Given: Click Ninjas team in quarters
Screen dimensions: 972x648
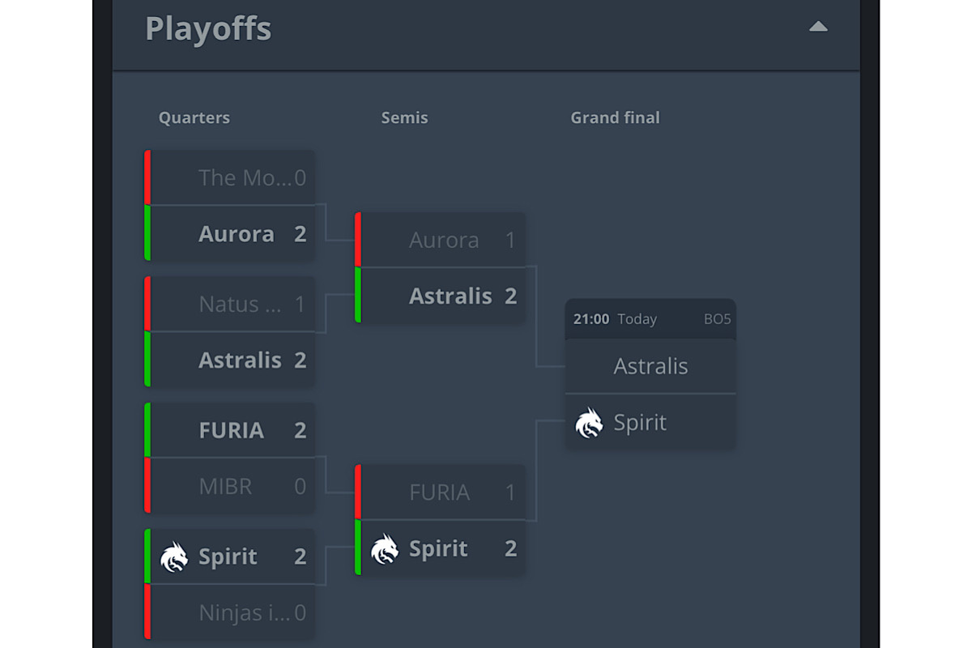Looking at the screenshot, I should click(x=244, y=613).
